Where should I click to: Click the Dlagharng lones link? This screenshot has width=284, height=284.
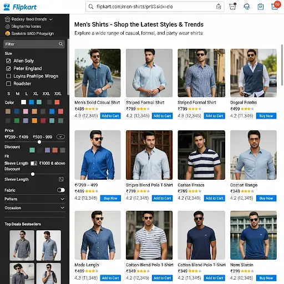(26, 27)
